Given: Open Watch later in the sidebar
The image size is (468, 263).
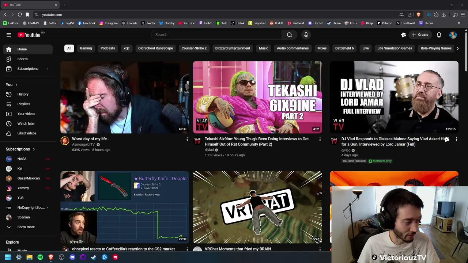Looking at the screenshot, I should point(27,123).
